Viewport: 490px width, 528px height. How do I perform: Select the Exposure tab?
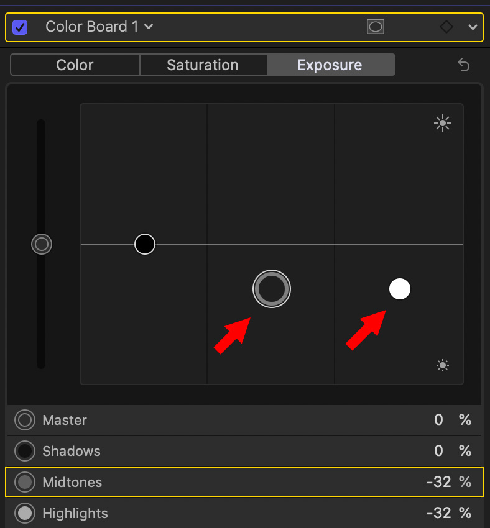coord(330,65)
